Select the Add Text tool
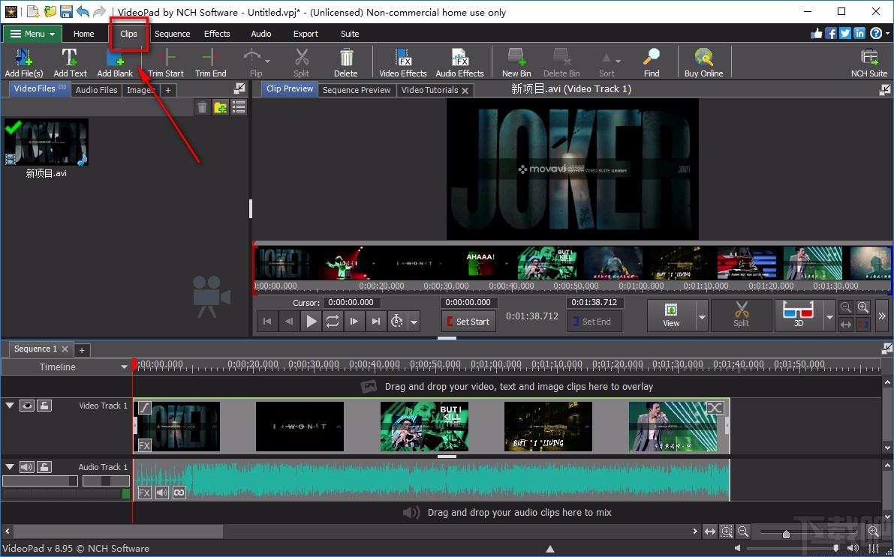894x557 pixels. pos(70,56)
